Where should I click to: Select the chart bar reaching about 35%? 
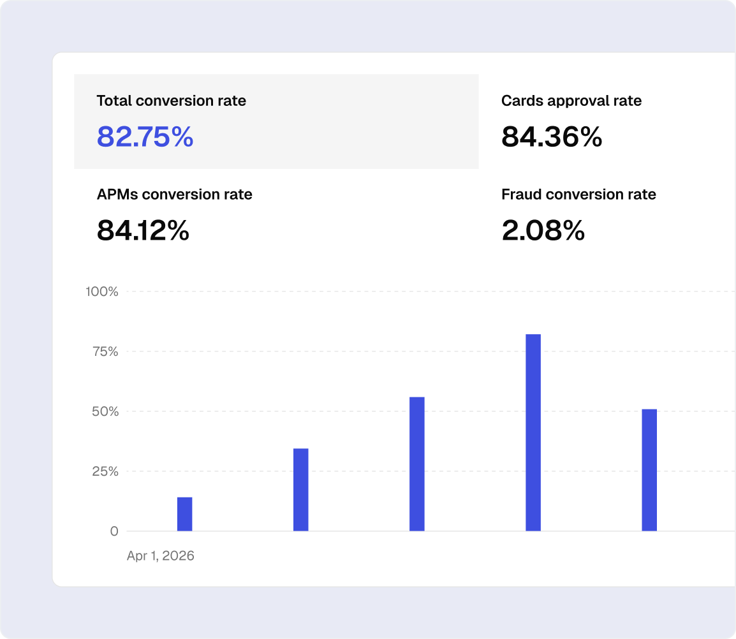(x=300, y=490)
